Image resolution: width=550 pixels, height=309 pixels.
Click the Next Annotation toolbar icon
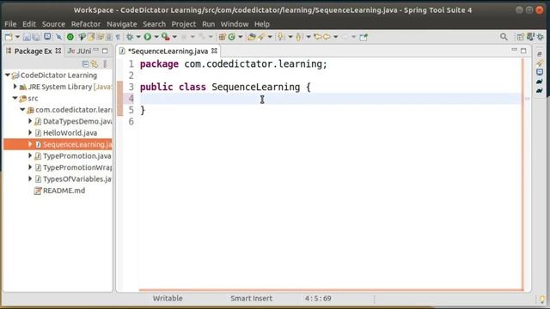coord(281,37)
